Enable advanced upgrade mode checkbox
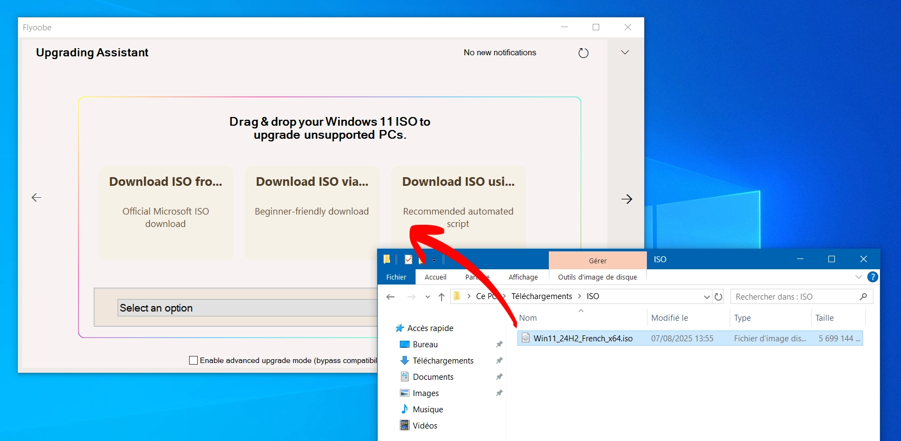 pyautogui.click(x=193, y=360)
